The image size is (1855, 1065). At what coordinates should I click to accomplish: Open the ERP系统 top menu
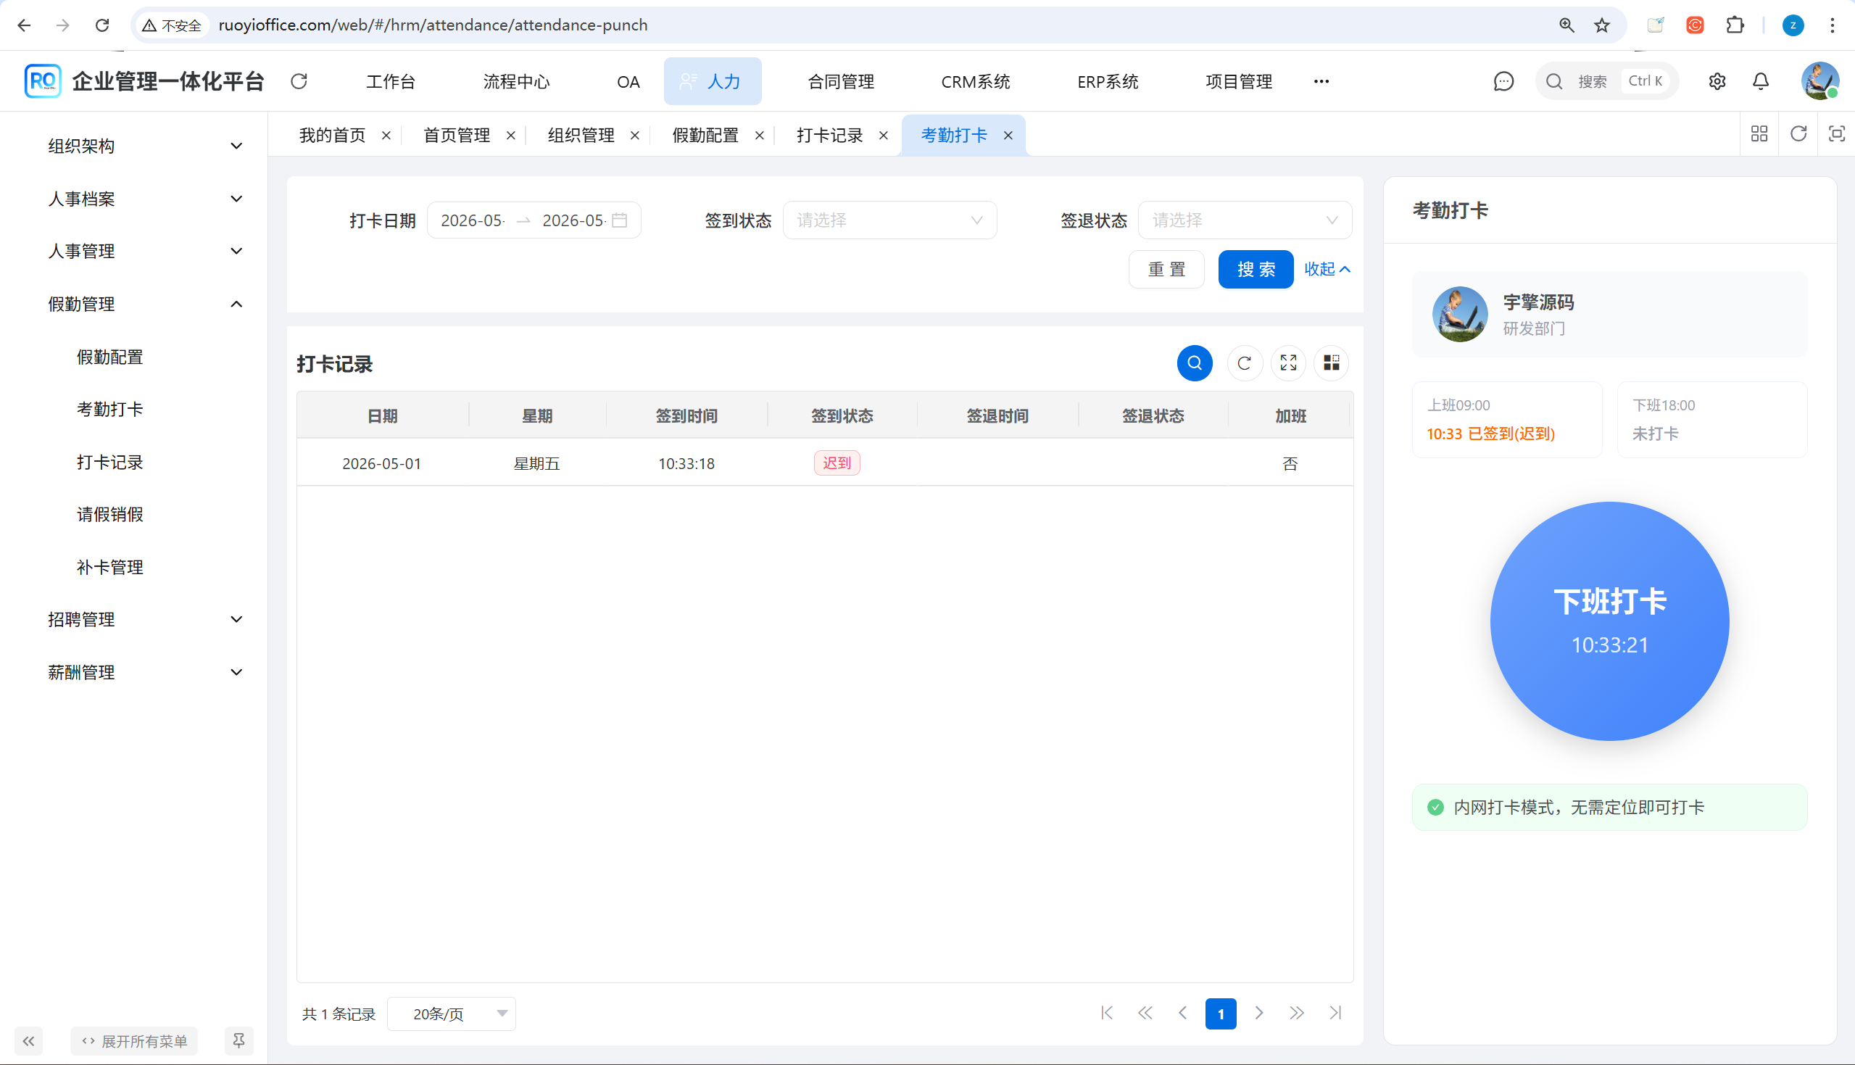1108,81
